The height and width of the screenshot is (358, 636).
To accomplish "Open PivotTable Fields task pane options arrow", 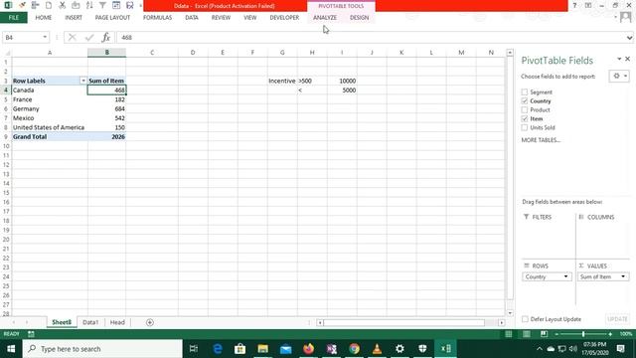I will tap(619, 60).
